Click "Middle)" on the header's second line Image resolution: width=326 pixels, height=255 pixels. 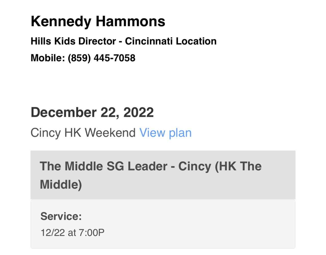(61, 185)
